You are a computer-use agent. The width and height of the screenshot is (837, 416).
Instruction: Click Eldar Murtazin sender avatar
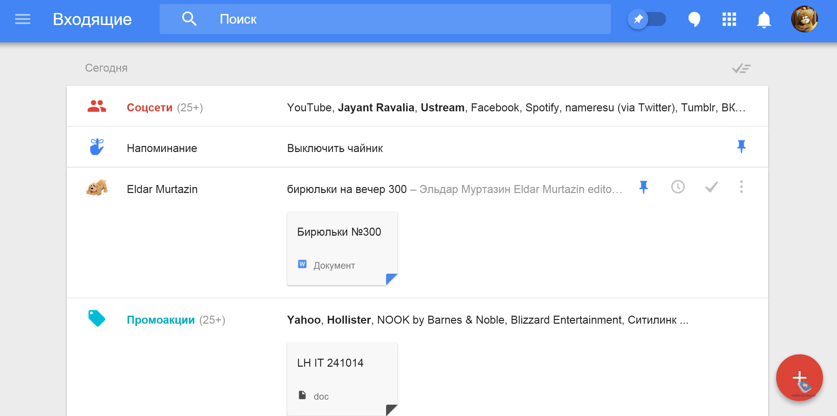[x=97, y=188]
